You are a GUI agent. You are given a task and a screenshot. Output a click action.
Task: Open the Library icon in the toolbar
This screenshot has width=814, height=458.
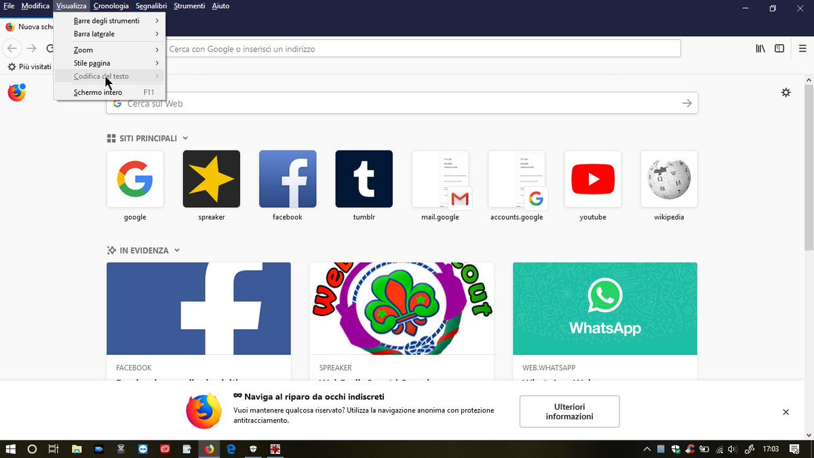click(x=760, y=49)
